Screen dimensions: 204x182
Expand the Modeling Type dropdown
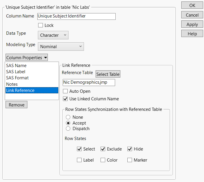61,46
